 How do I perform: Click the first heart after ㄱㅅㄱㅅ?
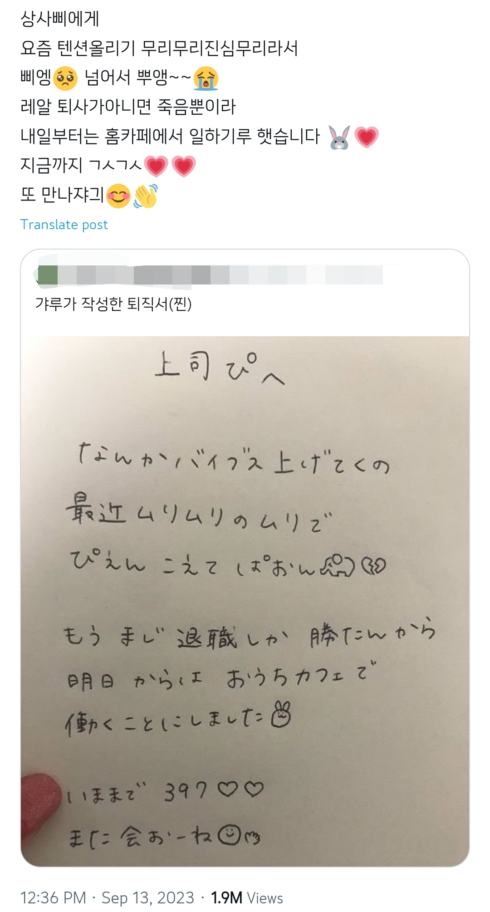click(x=156, y=166)
